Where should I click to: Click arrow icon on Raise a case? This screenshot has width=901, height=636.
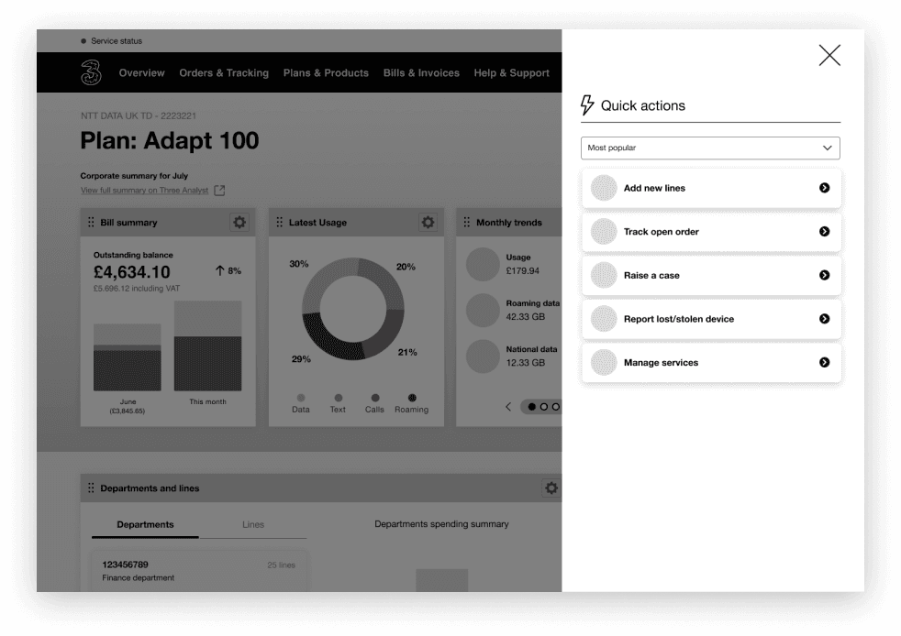click(x=824, y=275)
